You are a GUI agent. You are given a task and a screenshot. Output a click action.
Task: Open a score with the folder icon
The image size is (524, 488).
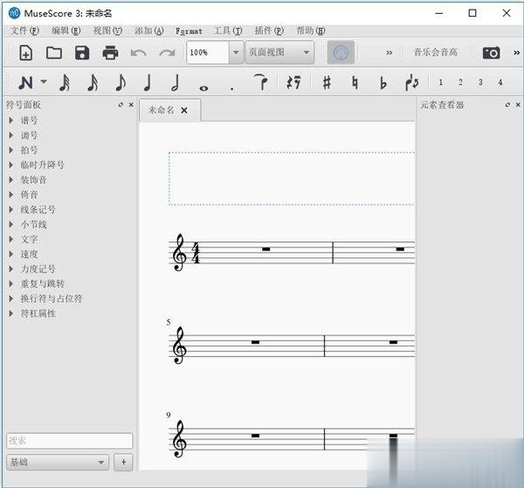click(54, 52)
